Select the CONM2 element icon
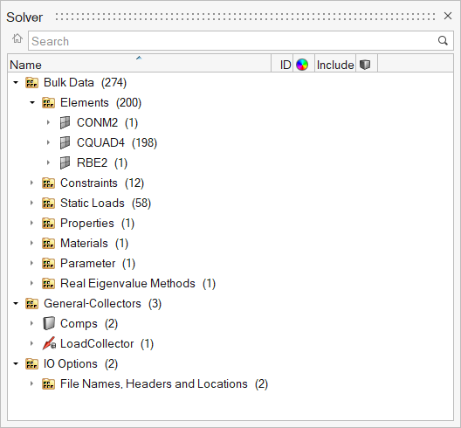This screenshot has width=461, height=428. [65, 122]
